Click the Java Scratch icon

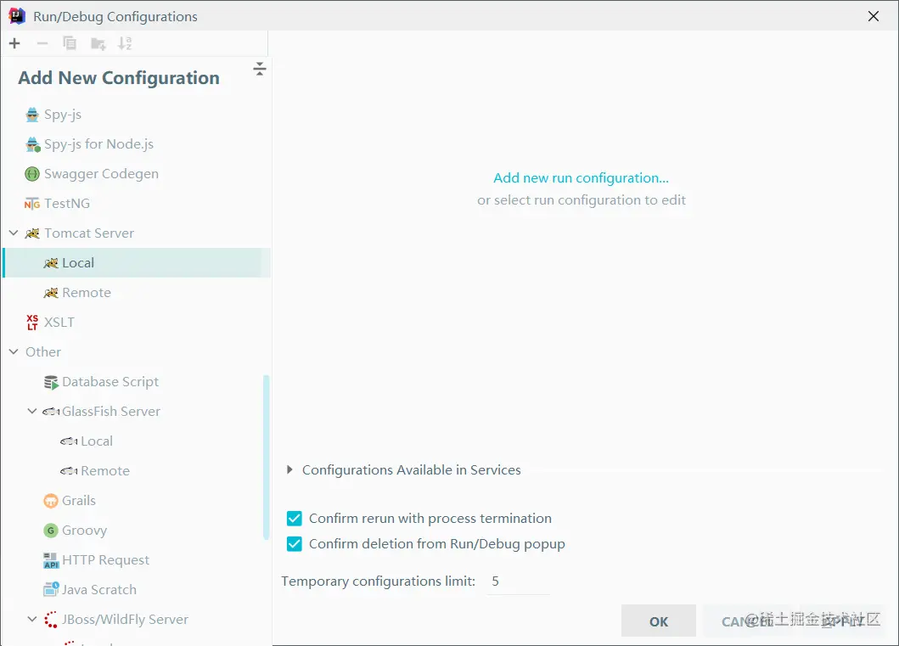pyautogui.click(x=51, y=589)
